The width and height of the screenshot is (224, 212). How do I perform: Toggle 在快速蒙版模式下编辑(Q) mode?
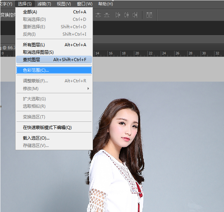[47, 128]
